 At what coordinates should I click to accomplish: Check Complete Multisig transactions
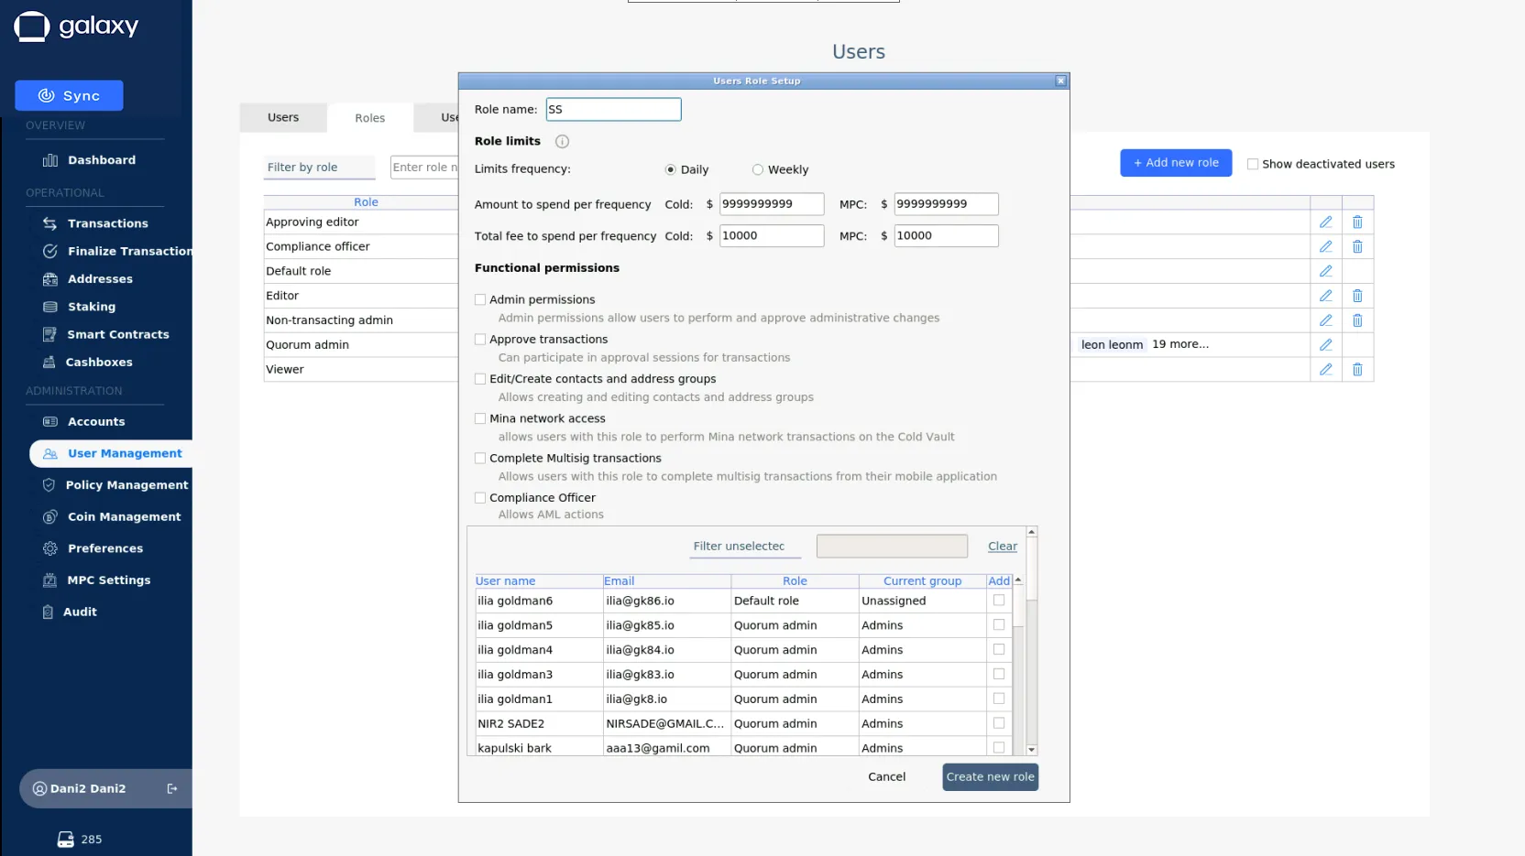(480, 458)
